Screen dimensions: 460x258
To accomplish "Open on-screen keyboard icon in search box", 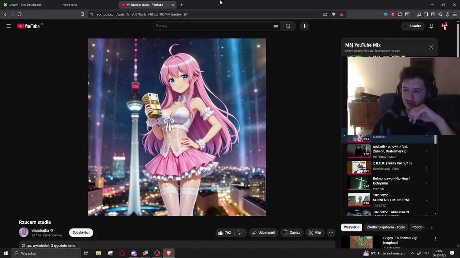I will pos(276,26).
